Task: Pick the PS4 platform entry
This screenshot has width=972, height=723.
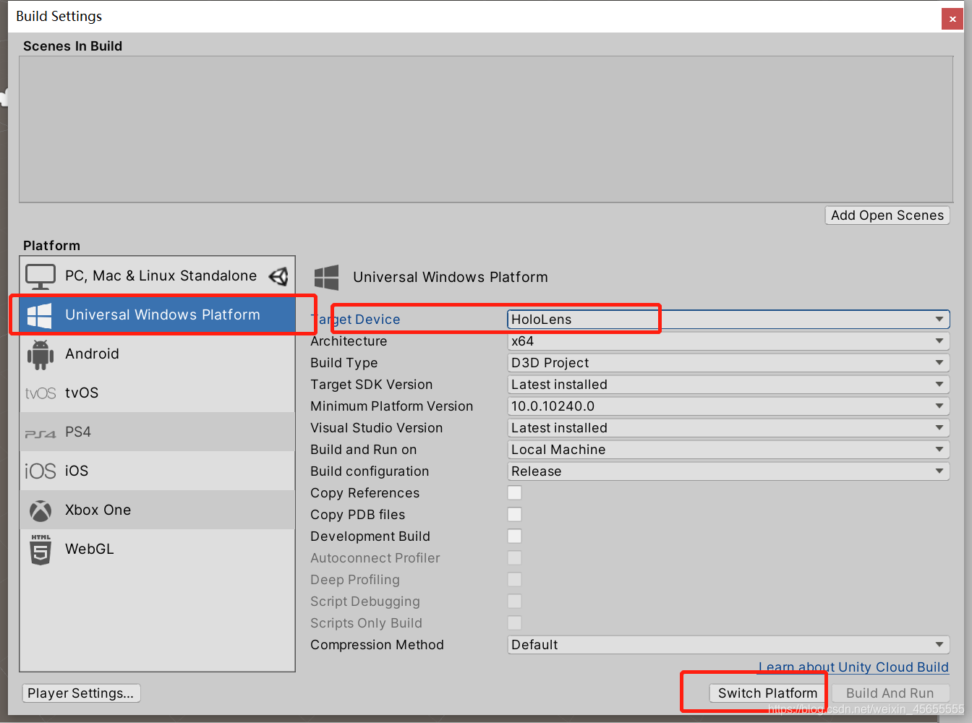Action: pos(158,432)
